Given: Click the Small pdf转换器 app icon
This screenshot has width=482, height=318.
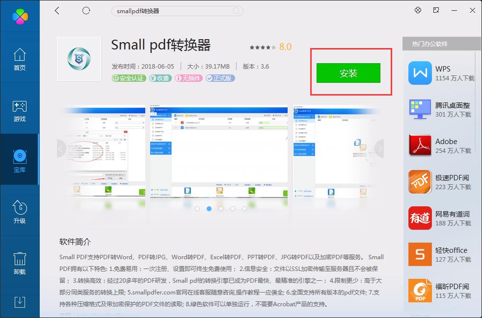Looking at the screenshot, I should [x=79, y=59].
